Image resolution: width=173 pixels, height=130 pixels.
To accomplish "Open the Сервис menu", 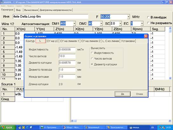I will pos(18,6).
